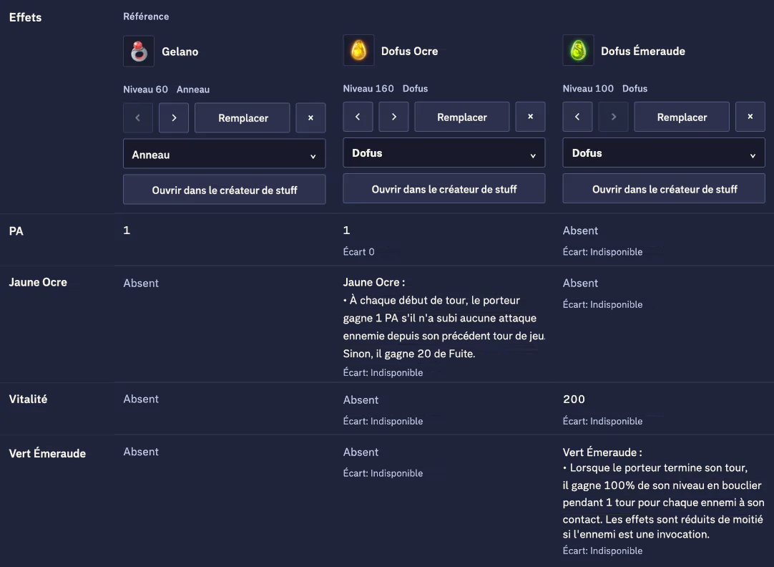This screenshot has width=774, height=567.
Task: Remove Dofus Émeraude from comparison
Action: pos(750,117)
